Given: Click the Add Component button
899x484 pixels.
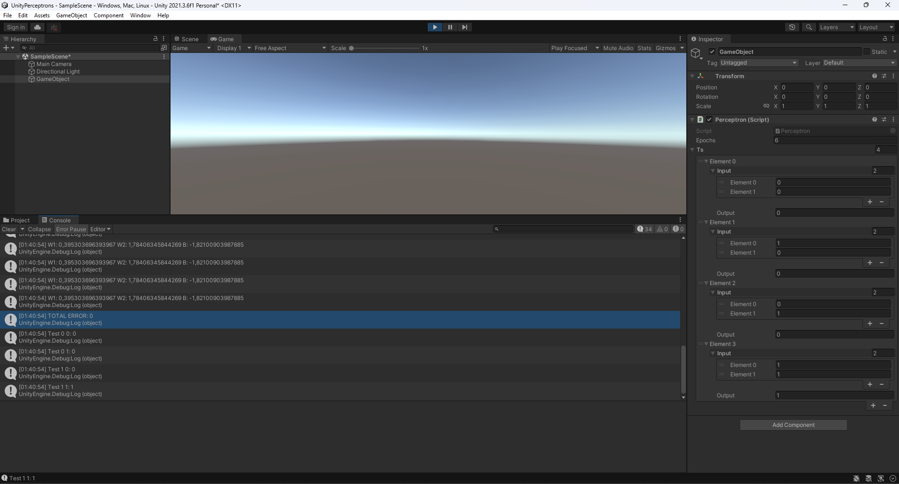Looking at the screenshot, I should click(x=793, y=425).
